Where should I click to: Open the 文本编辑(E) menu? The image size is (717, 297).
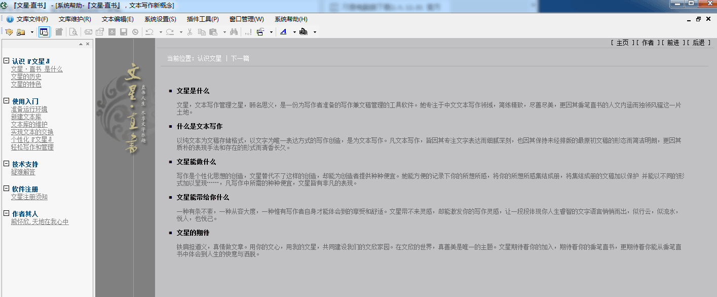click(118, 19)
